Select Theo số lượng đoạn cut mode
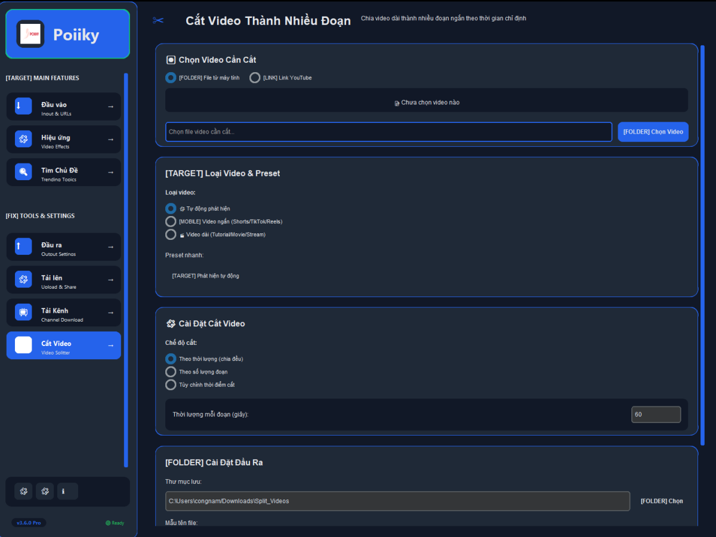 (171, 372)
